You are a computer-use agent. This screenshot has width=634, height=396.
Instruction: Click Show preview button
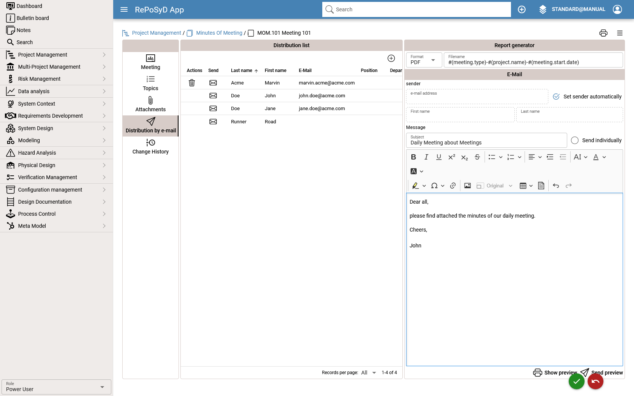coord(555,373)
